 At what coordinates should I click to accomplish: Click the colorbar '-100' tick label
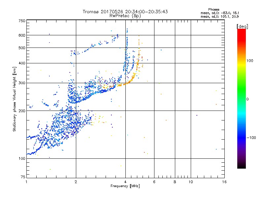(x=251, y=138)
